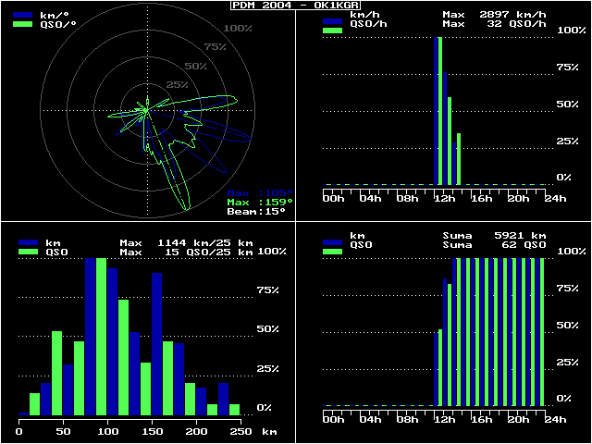The height and width of the screenshot is (444, 592).
Task: Click the tallest green bar near 100 km in the histogram
Action: point(101,337)
